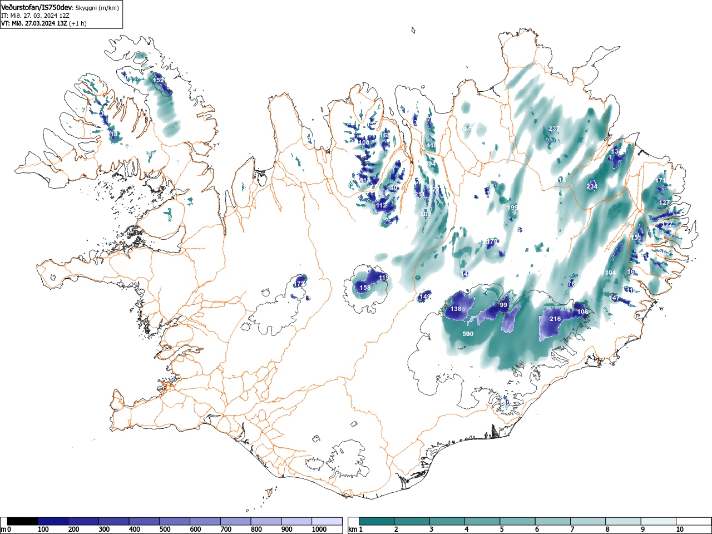Click the 'VT: Mið. 27.03.2024 13Z (+1 h)' line
This screenshot has height=534, width=712.
[x=43, y=23]
